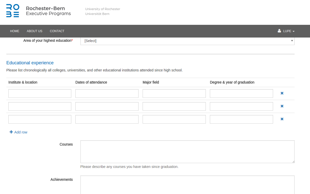
Task: Click the user profile icon next to LUPE
Action: tap(279, 31)
